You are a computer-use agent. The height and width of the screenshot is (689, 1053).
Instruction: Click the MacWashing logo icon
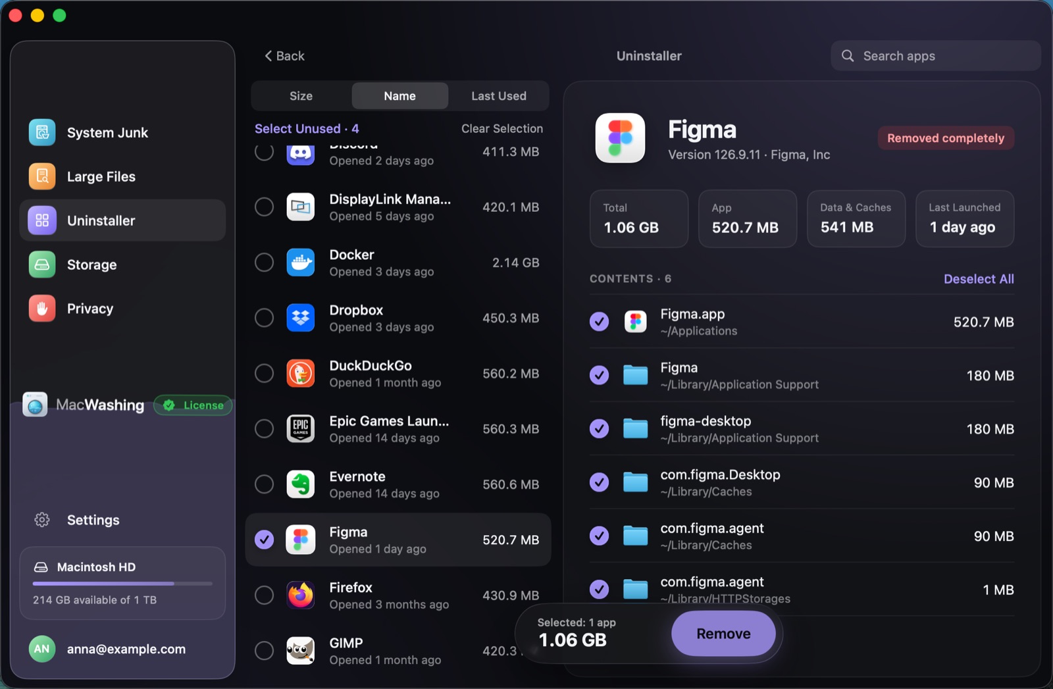[x=35, y=405]
